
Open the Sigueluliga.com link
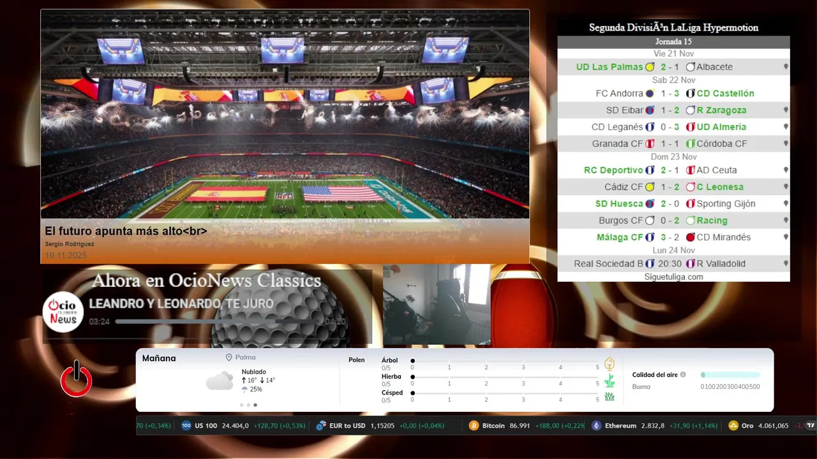(x=673, y=277)
